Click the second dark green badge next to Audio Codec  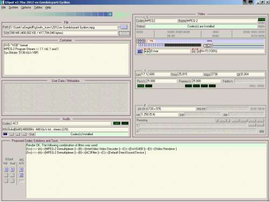[125, 123]
